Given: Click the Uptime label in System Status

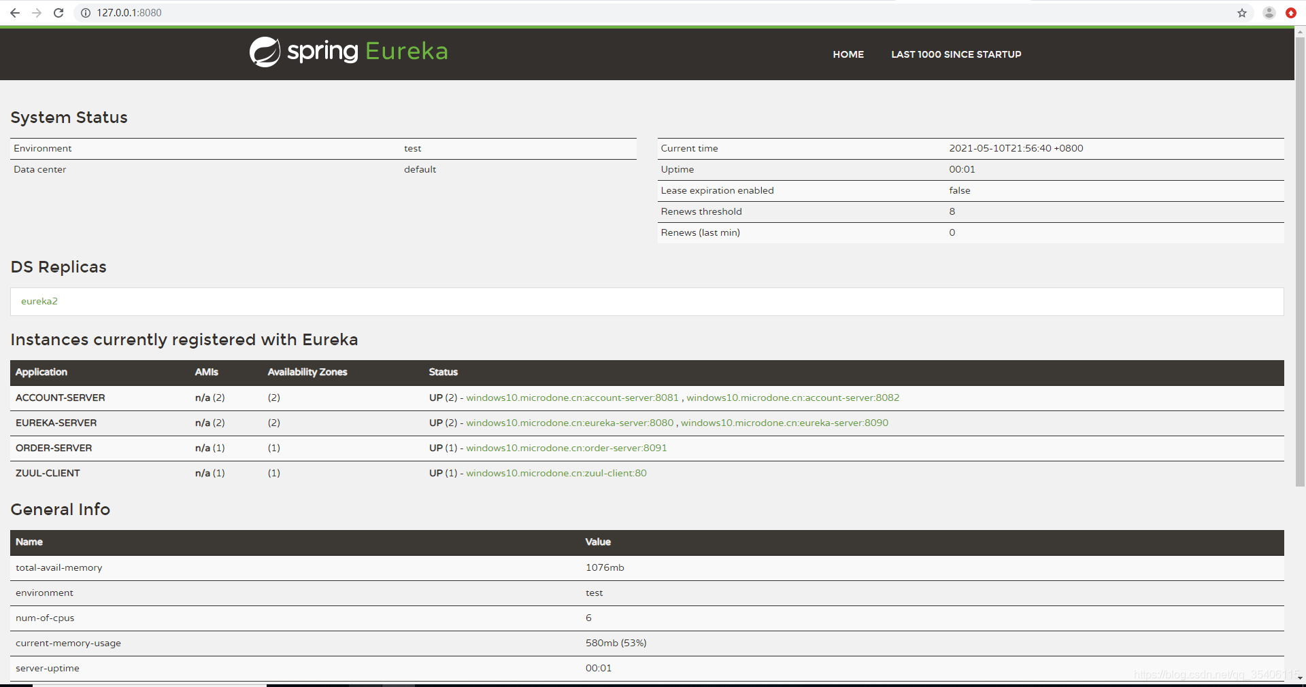Looking at the screenshot, I should [677, 169].
